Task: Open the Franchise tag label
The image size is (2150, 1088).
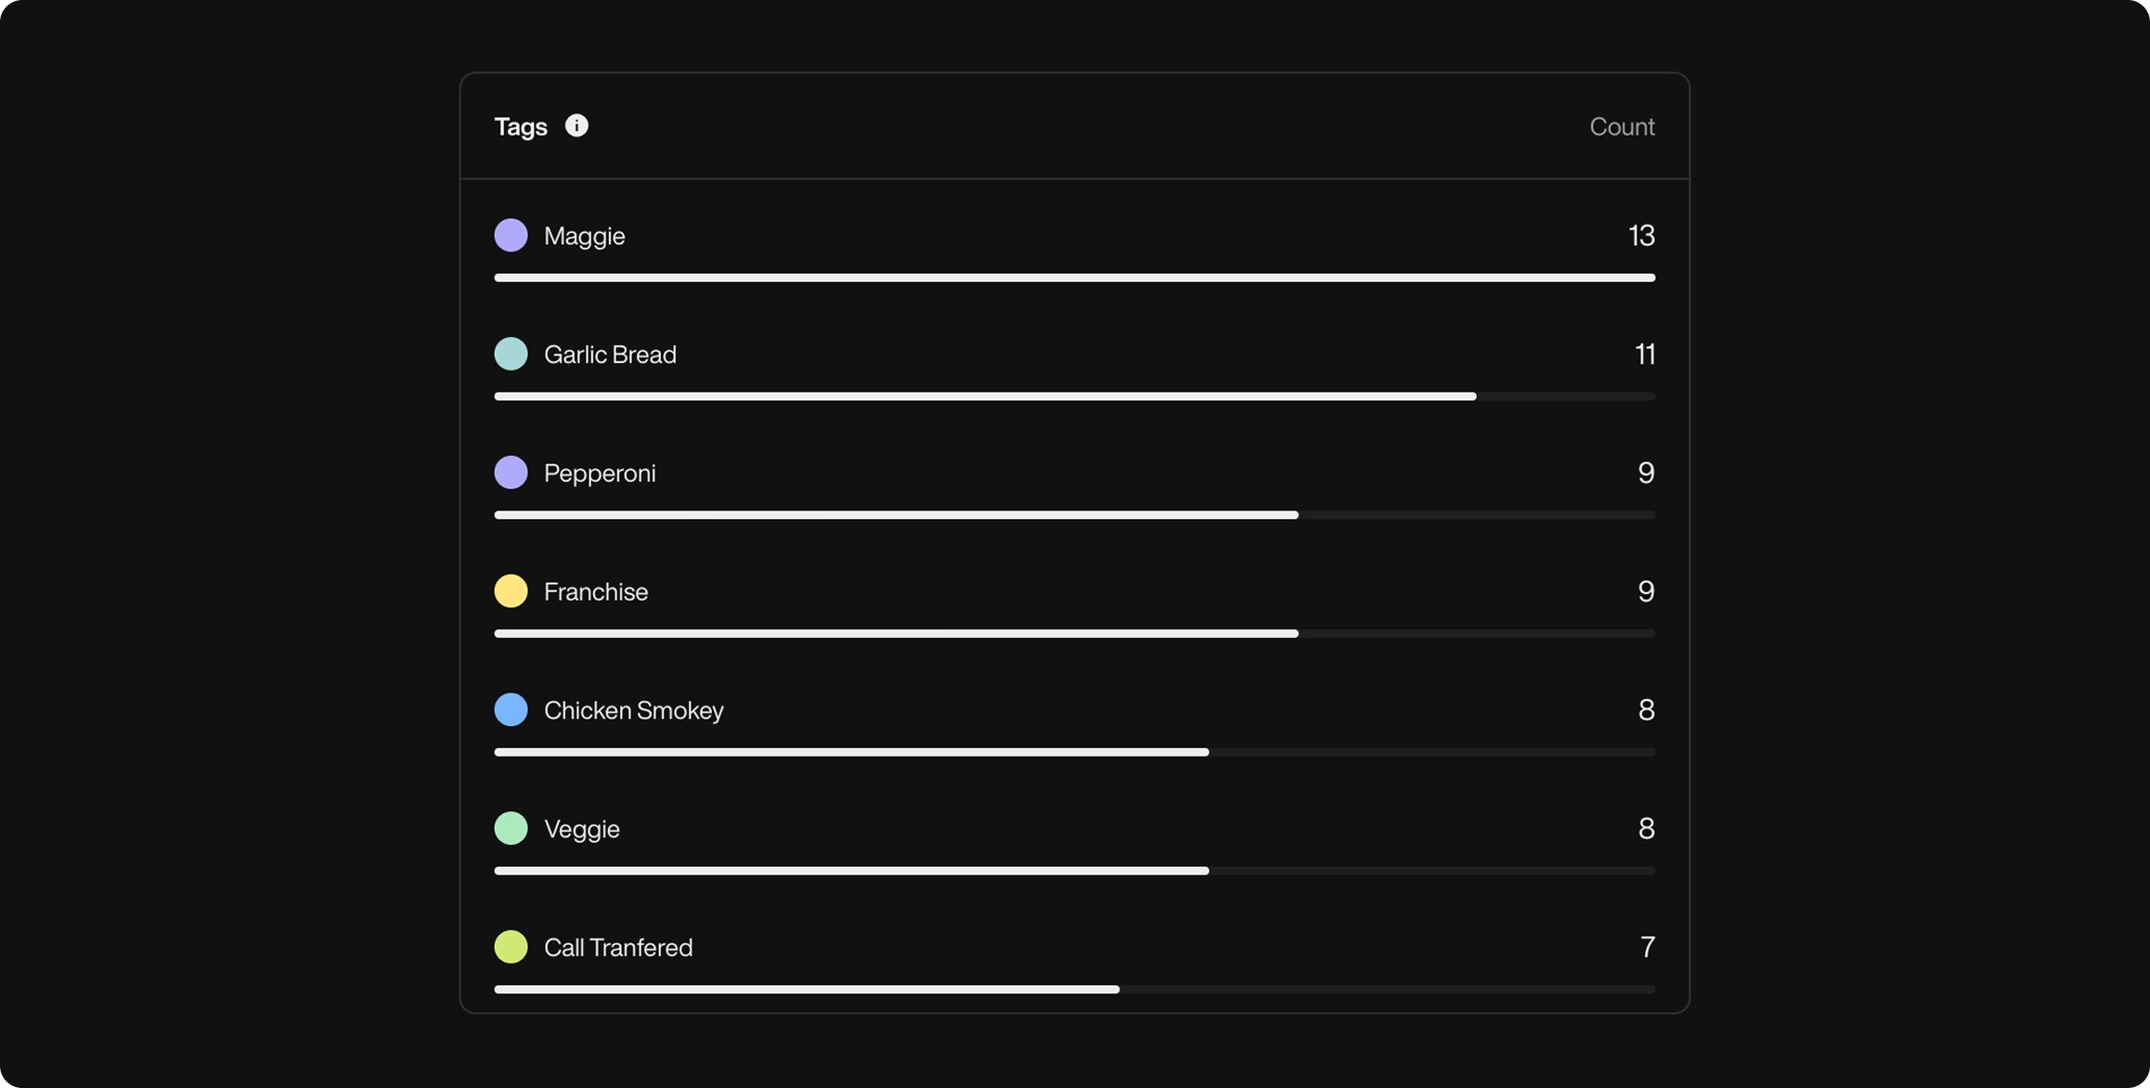Action: [x=596, y=591]
